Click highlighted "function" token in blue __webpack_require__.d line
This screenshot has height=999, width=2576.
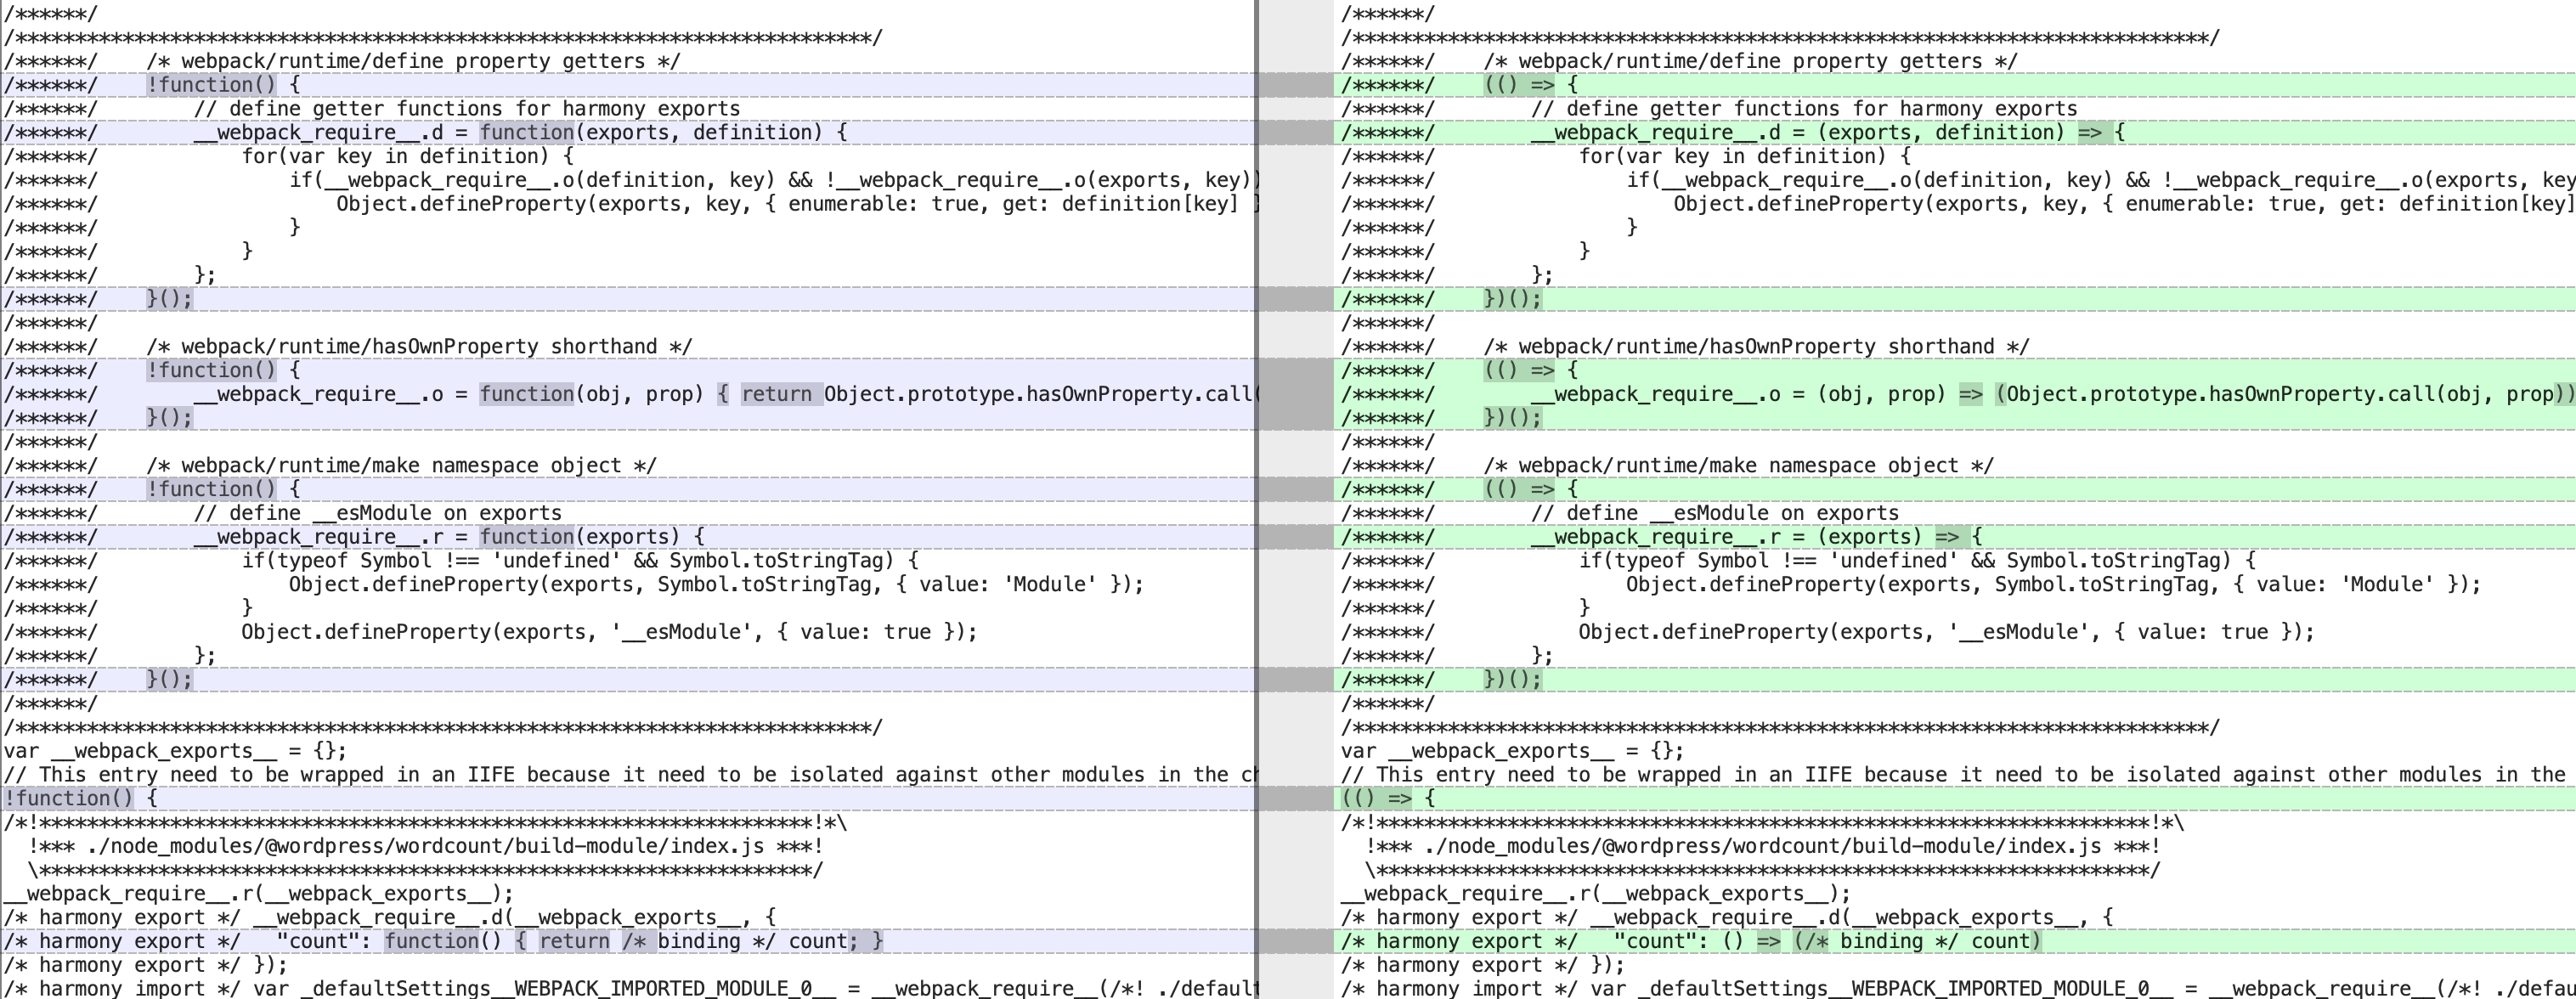click(x=527, y=132)
